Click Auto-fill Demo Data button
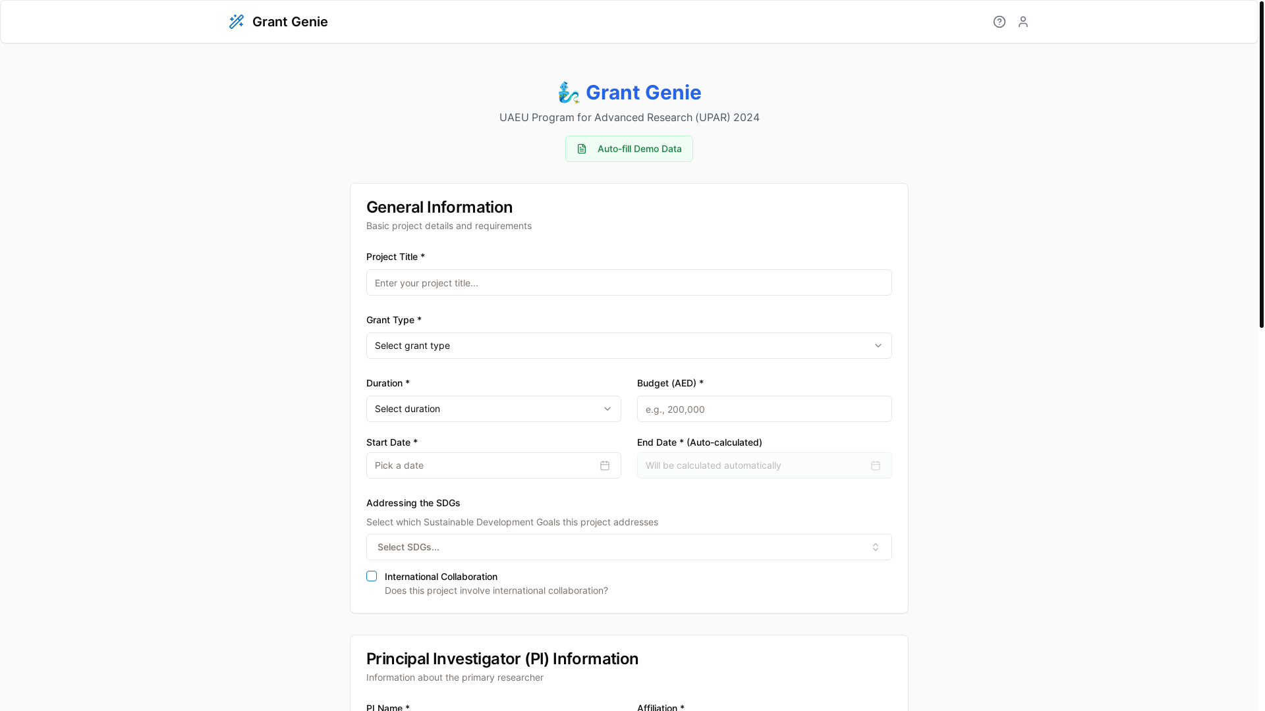 629,149
